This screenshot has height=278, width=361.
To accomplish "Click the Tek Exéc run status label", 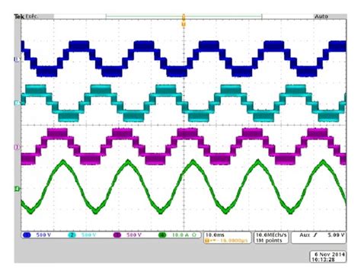I will (26, 17).
